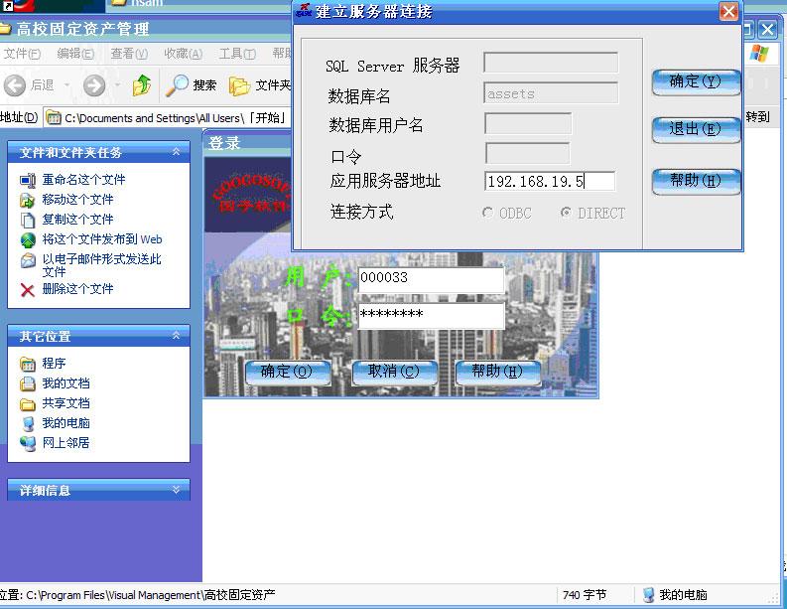Select the ODBC connection radio button
Viewport: 787px width, 609px height.
click(x=487, y=213)
